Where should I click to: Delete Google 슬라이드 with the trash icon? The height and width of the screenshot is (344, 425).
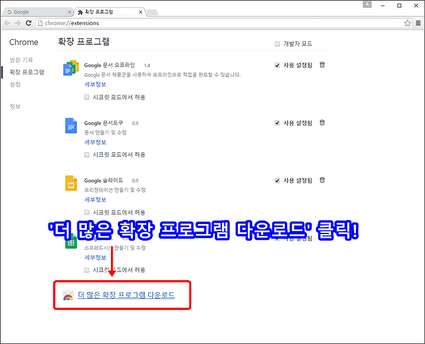tap(322, 180)
